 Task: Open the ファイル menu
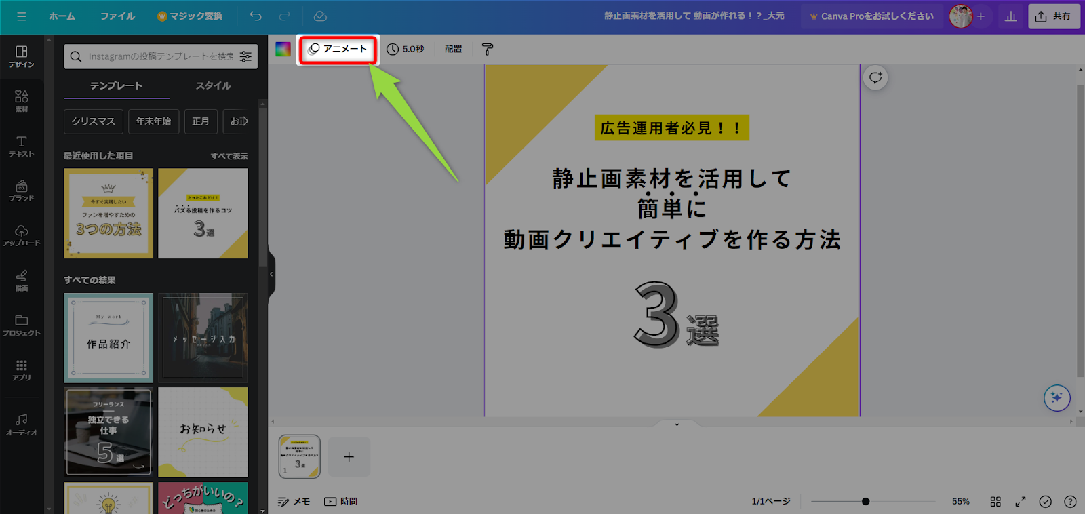point(117,16)
